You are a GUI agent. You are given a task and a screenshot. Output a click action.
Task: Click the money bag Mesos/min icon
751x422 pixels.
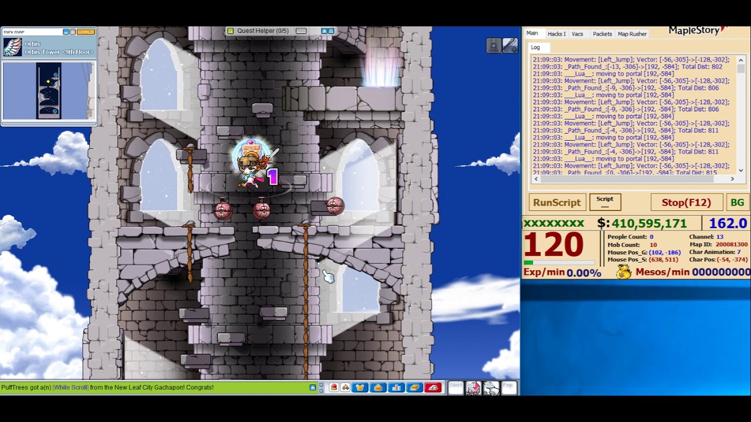tap(623, 272)
